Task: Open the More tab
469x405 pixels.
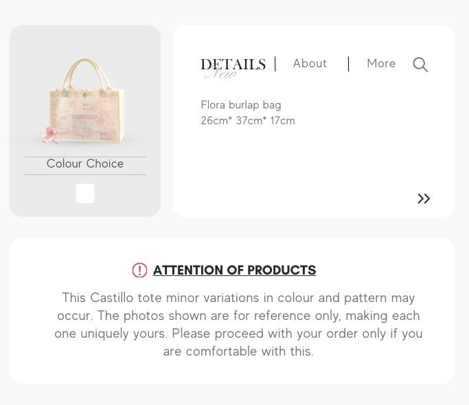Action: 381,63
